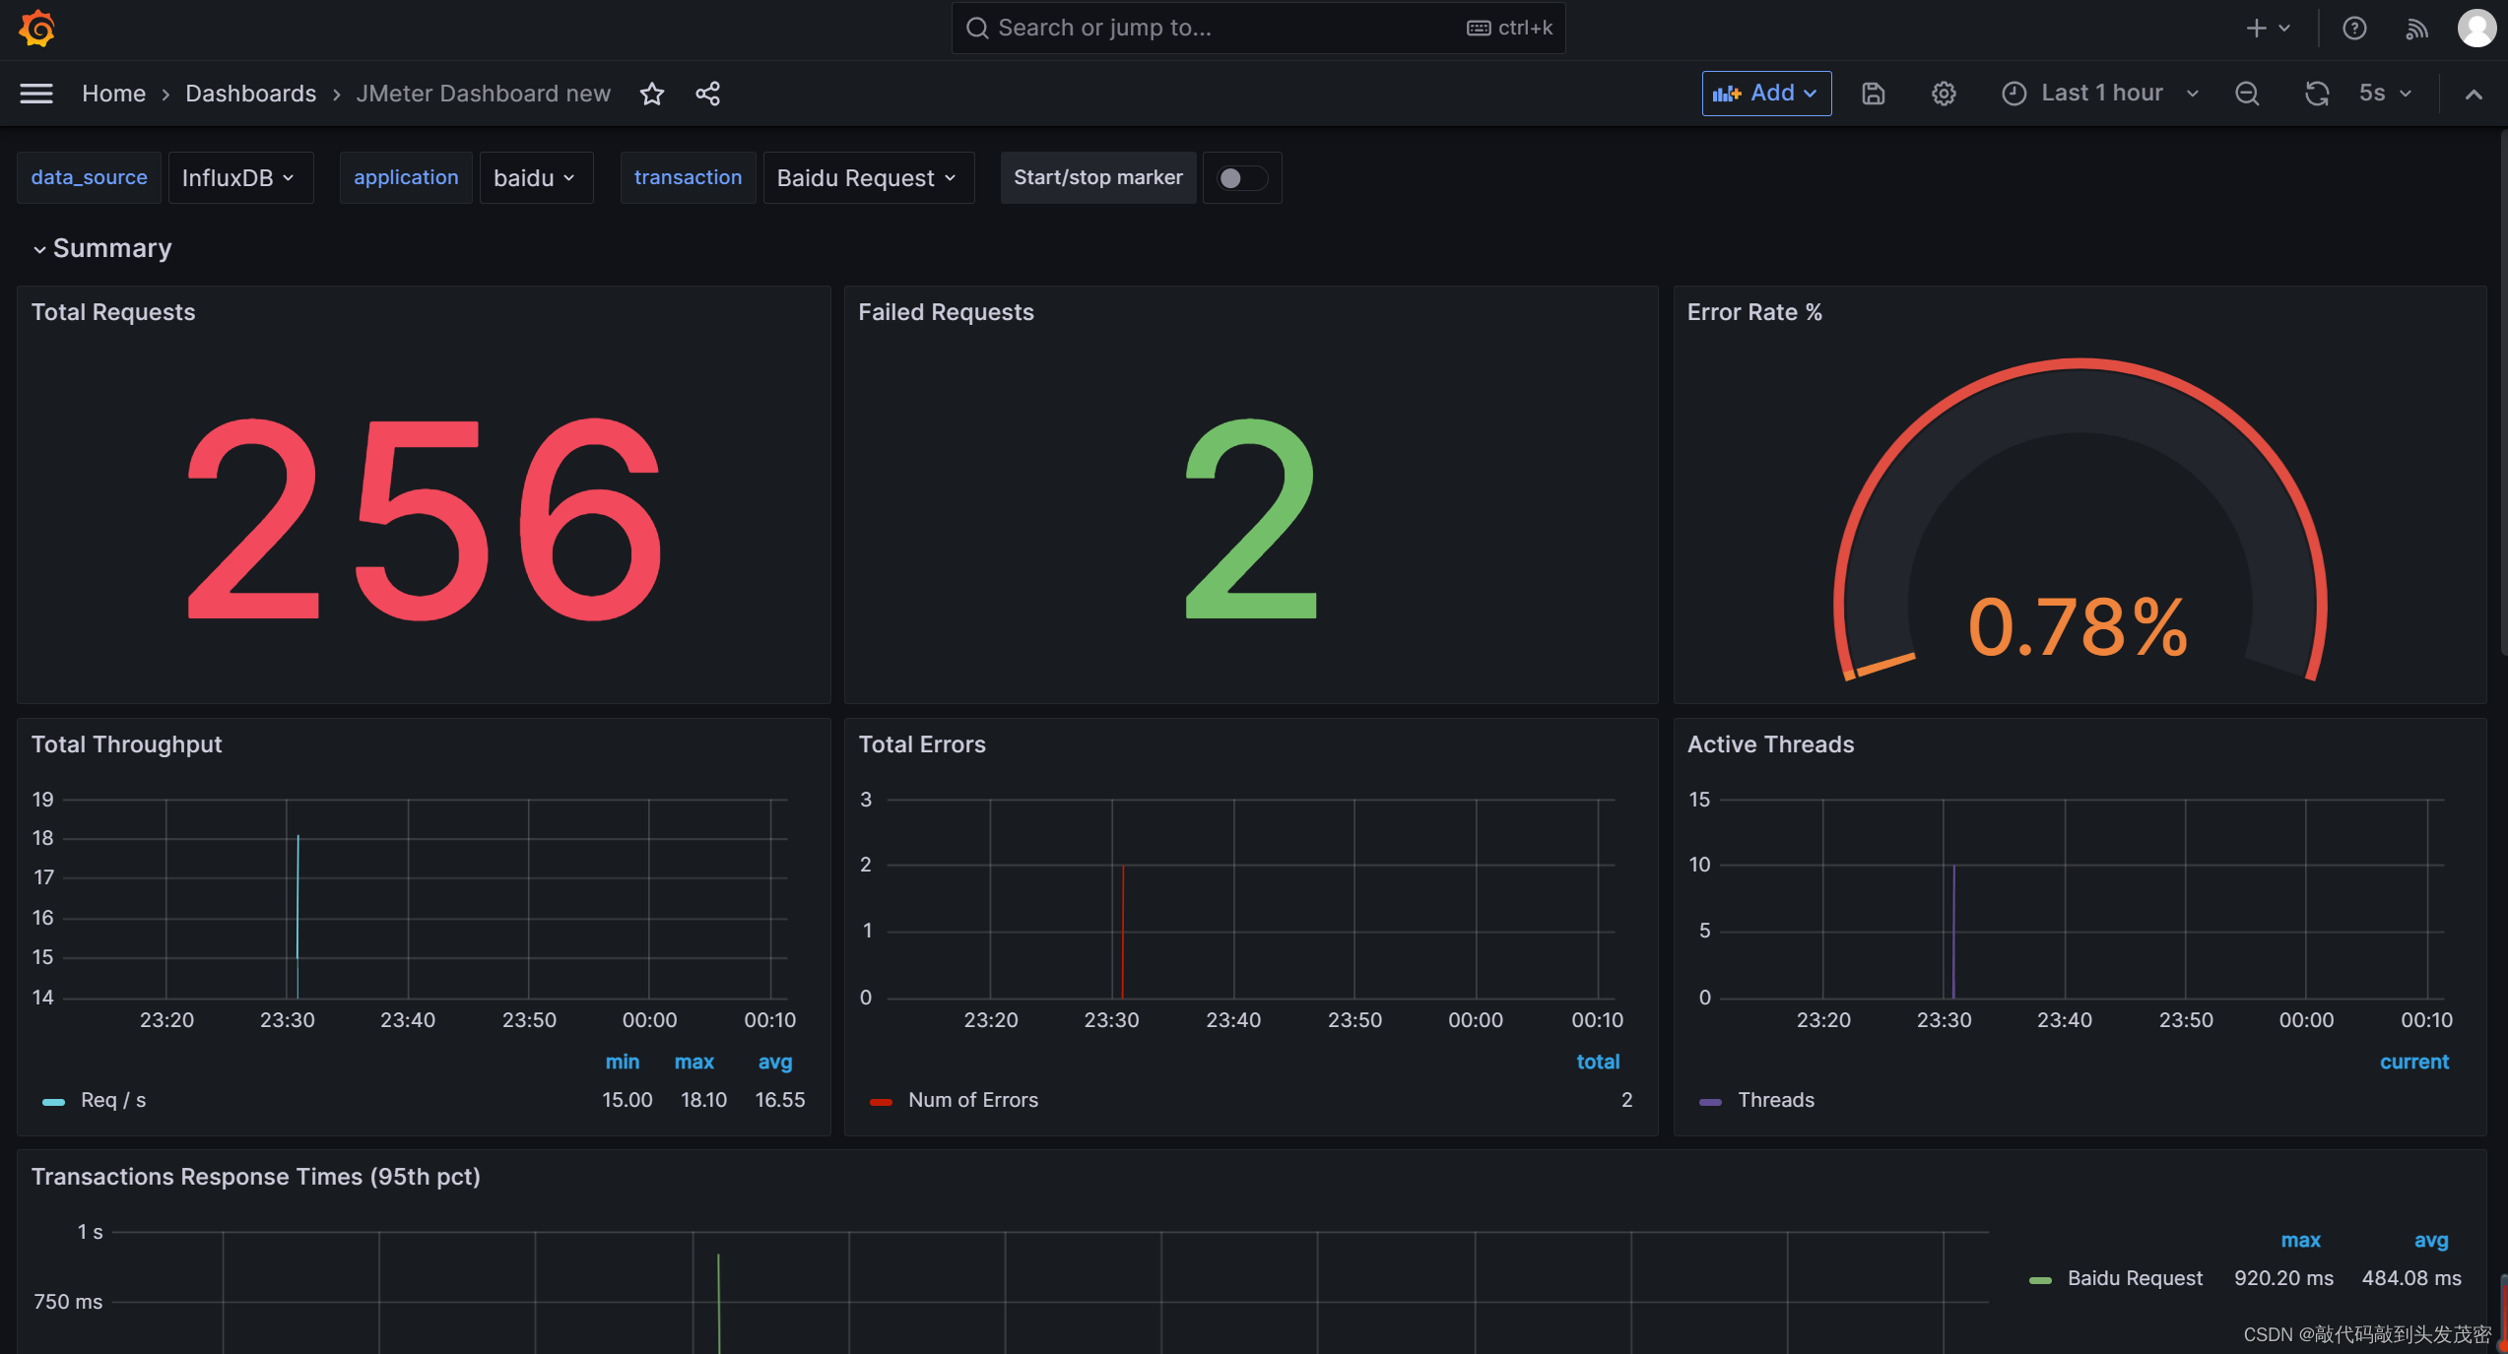Toggle Req / s series in legend
Screen dimensions: 2508x1354
click(112, 1100)
